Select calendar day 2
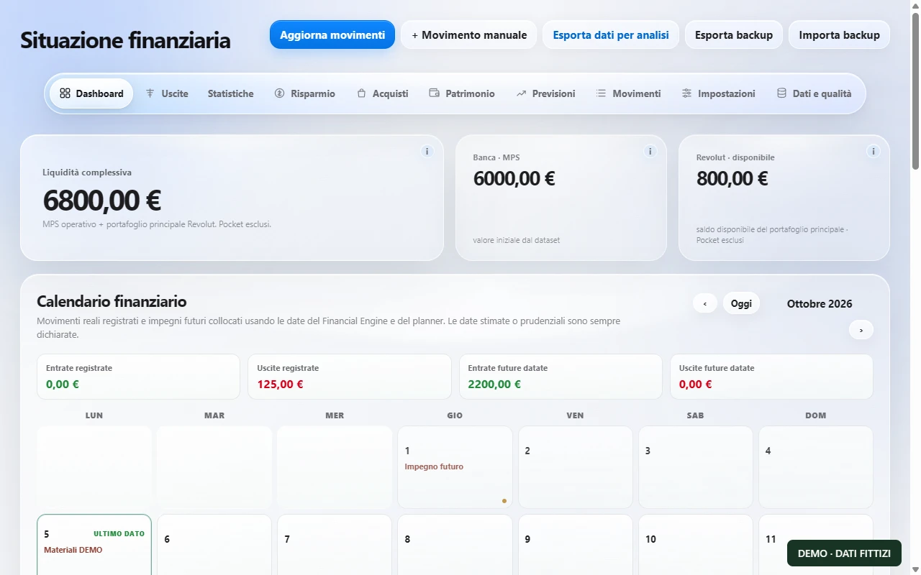The image size is (921, 575). pos(576,467)
